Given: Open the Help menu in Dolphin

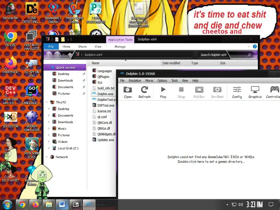Looking at the screenshot, I should 195,81.
